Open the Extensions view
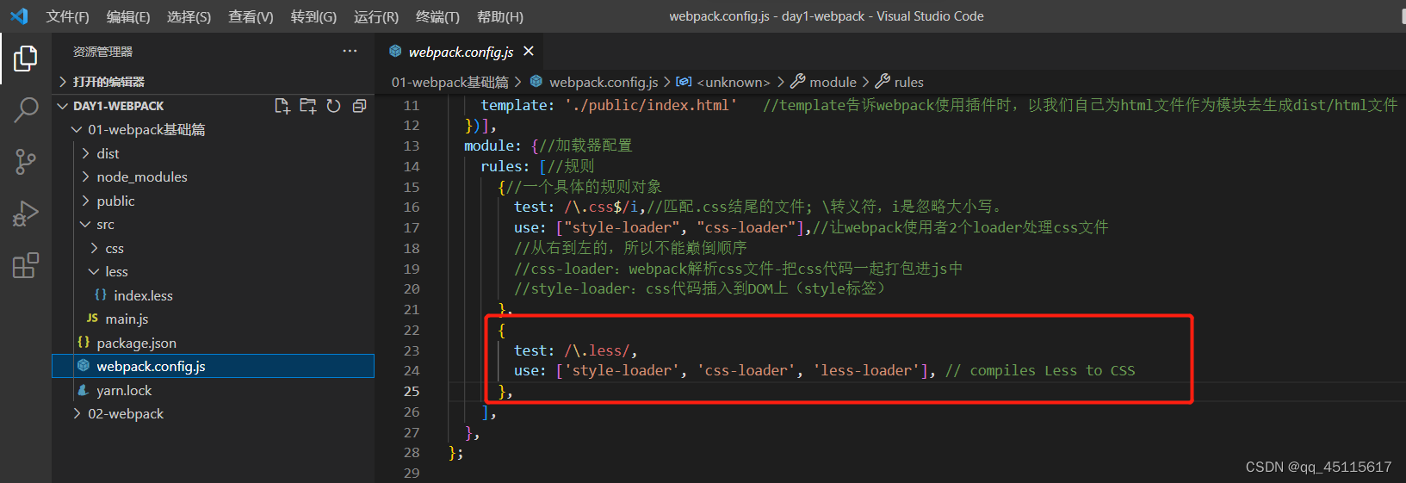This screenshot has width=1406, height=483. [x=26, y=265]
